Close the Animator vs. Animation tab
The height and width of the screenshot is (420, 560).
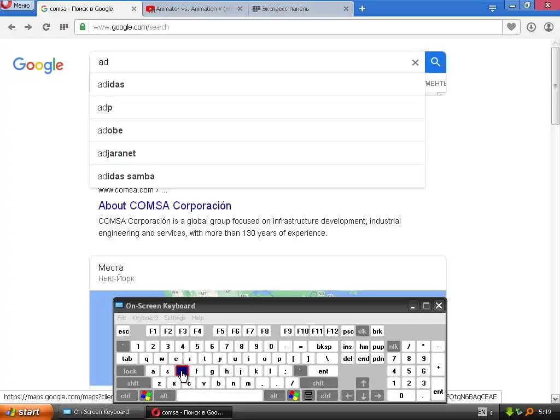click(x=240, y=9)
